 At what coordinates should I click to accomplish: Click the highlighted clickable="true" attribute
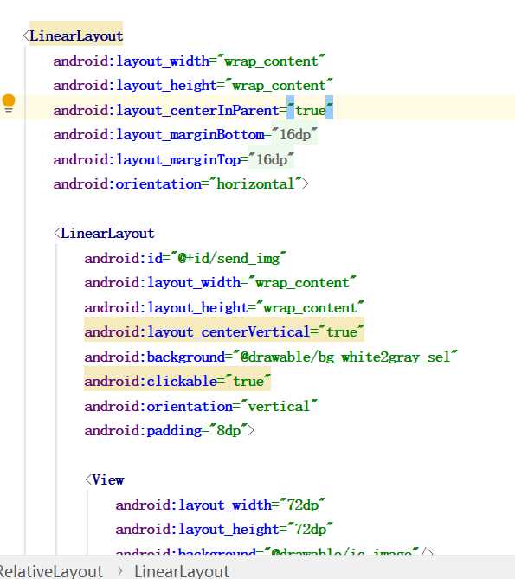177,381
